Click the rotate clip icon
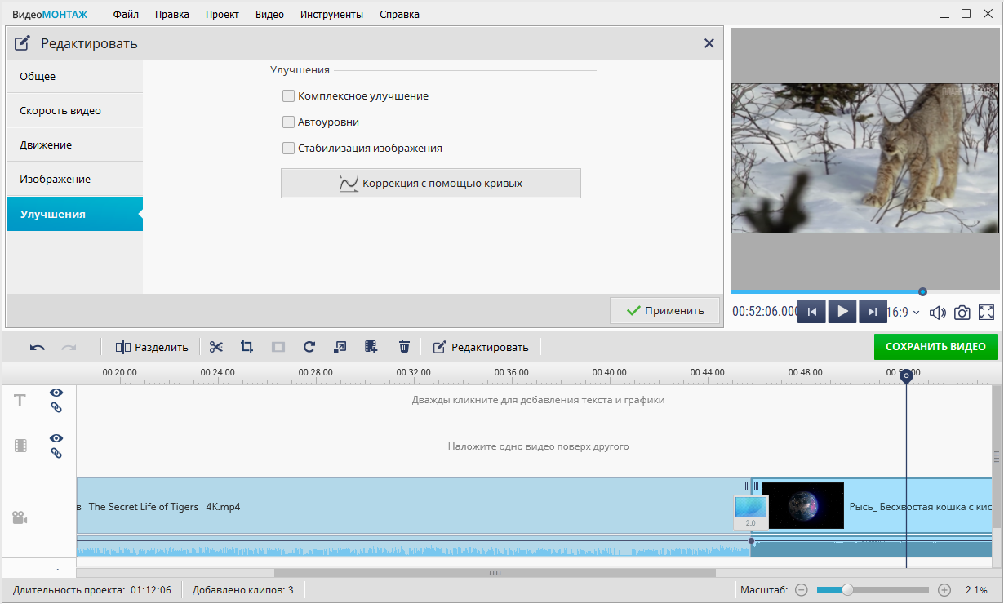The width and height of the screenshot is (1004, 604). pos(309,347)
